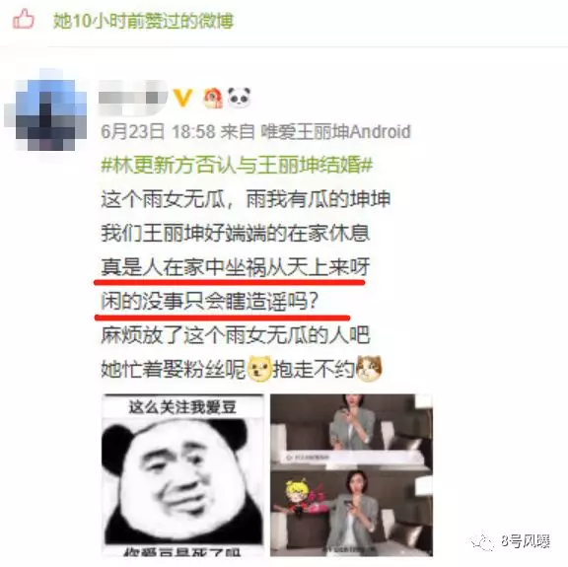Viewport: 568px width, 567px height.
Task: Click the blurred username
Action: [x=132, y=97]
